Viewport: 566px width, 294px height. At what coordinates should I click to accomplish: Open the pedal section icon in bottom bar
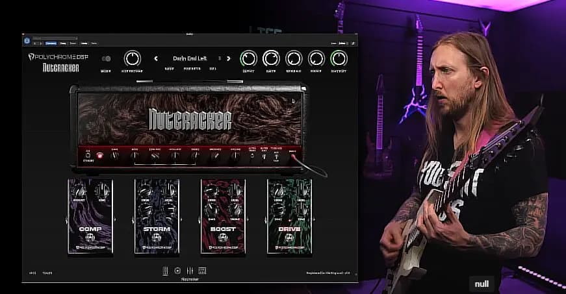click(165, 271)
